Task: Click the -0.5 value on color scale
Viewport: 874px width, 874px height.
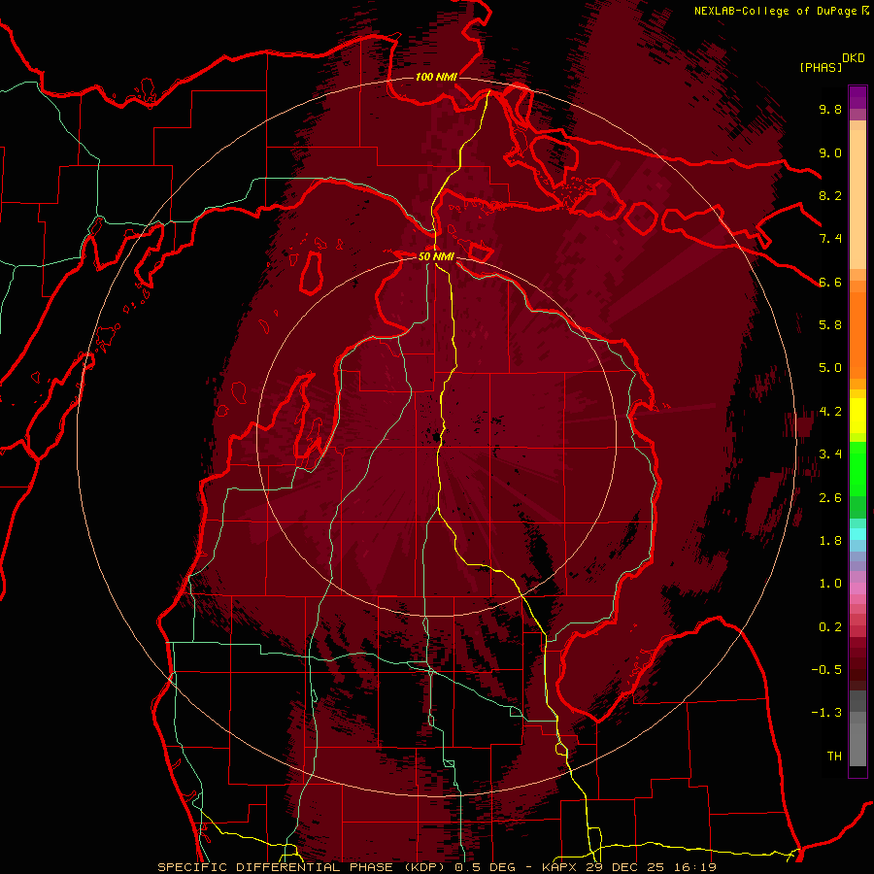Action: point(826,669)
